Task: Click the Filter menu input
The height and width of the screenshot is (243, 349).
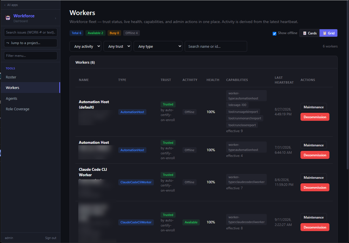Action: 31,56
